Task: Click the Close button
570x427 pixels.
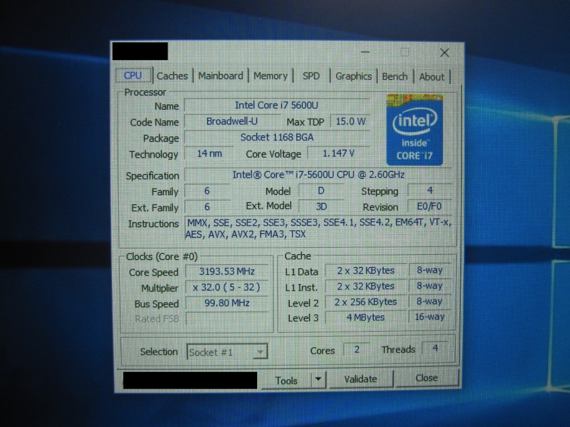Action: [x=426, y=378]
